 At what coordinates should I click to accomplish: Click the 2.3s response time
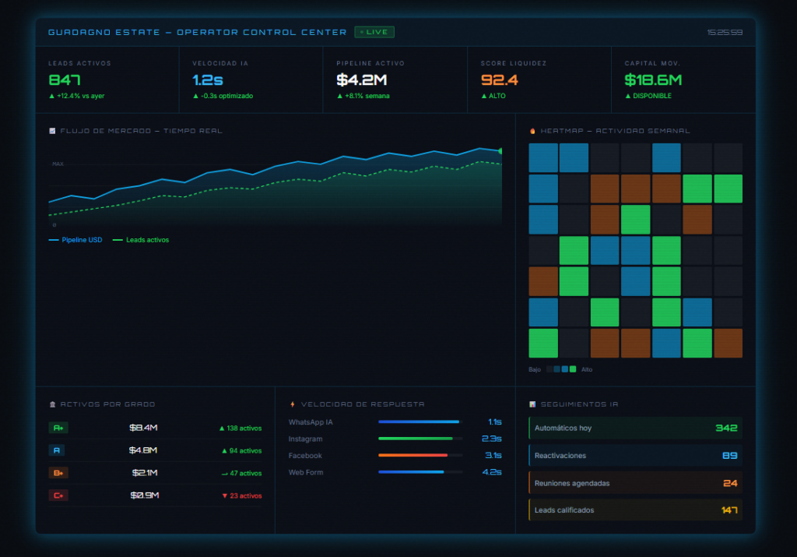pos(492,439)
